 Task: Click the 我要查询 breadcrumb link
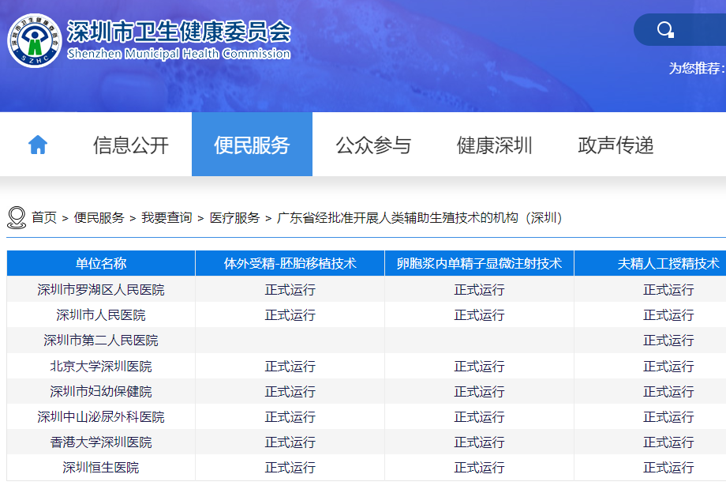click(167, 217)
